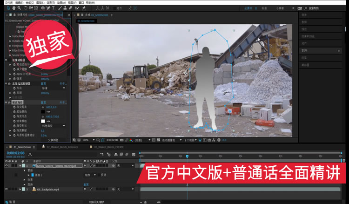This screenshot has width=349, height=204.
Task: Select the Hand tool
Action: (14, 8)
